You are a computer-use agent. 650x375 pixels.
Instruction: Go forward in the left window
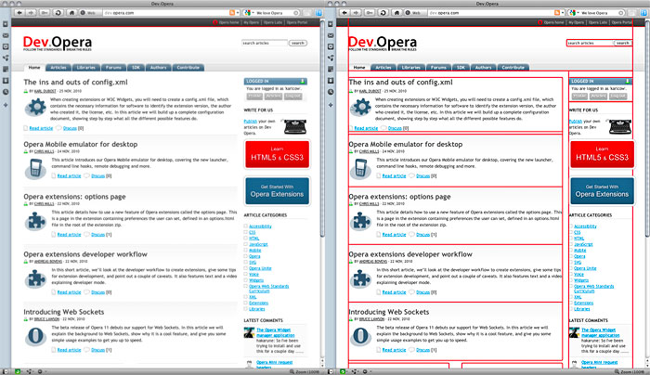[31, 13]
